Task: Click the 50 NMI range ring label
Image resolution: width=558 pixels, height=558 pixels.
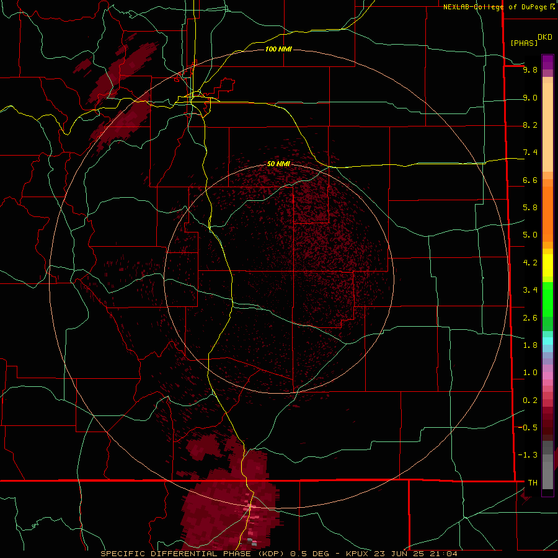Action: coord(278,164)
